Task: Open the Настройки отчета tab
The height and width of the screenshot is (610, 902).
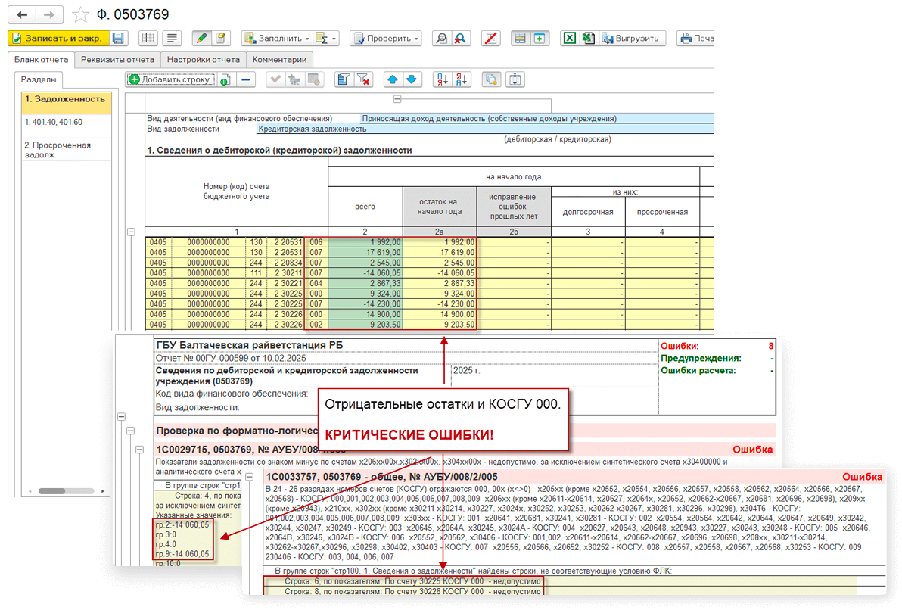Action: (x=203, y=59)
